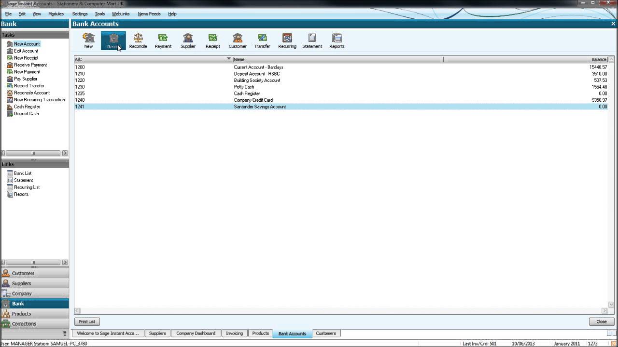Screen dimensions: 618x347
Task: Switch to Corrections module in navigation
Action: [x=35, y=324]
